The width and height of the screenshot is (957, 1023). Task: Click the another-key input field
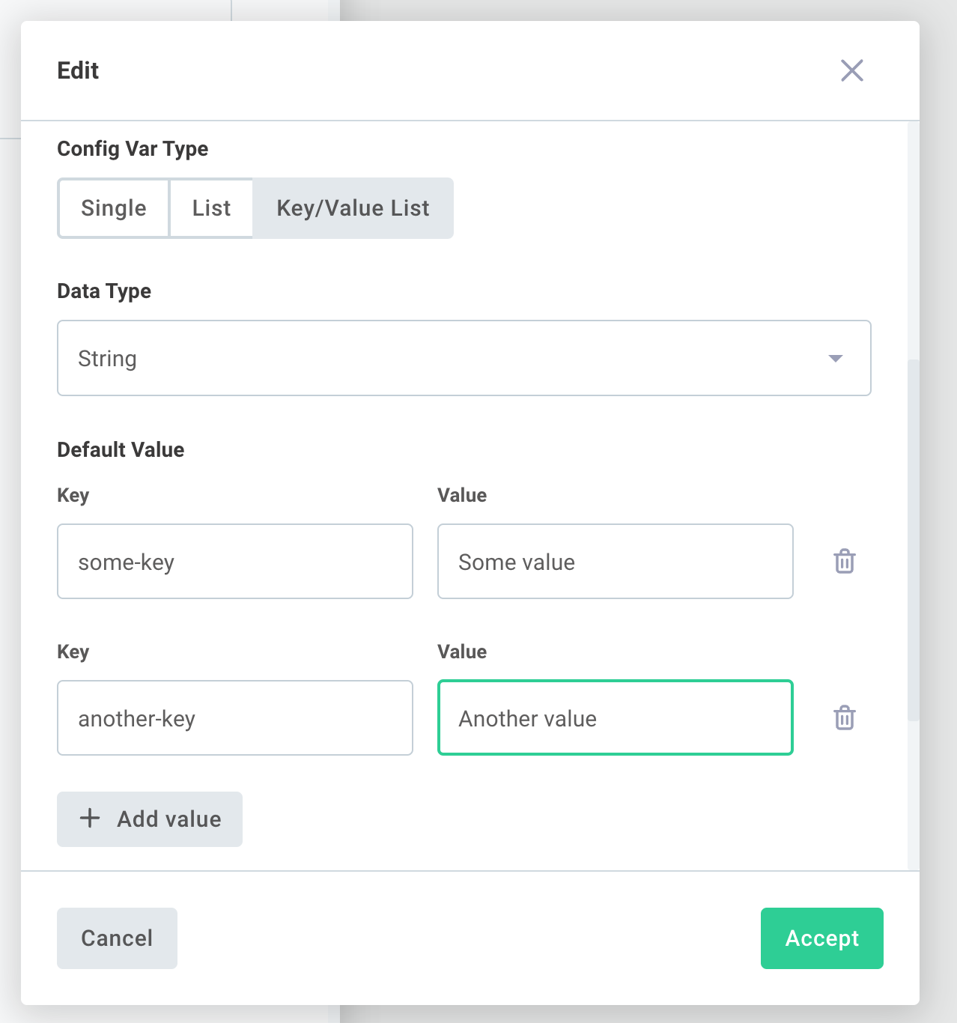(234, 717)
